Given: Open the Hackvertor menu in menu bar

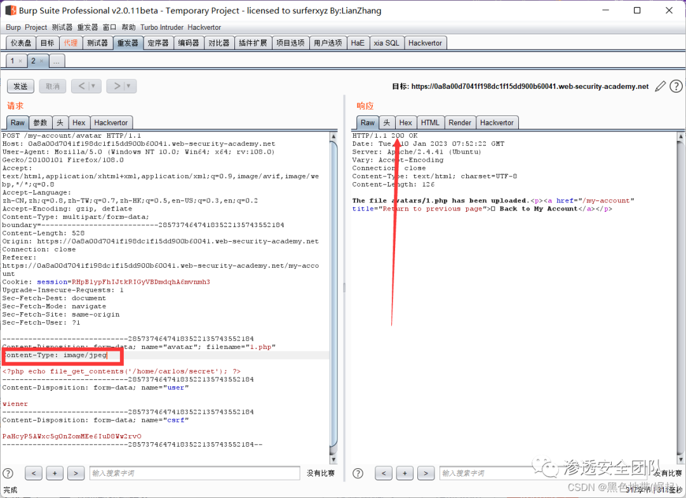Looking at the screenshot, I should coord(205,27).
